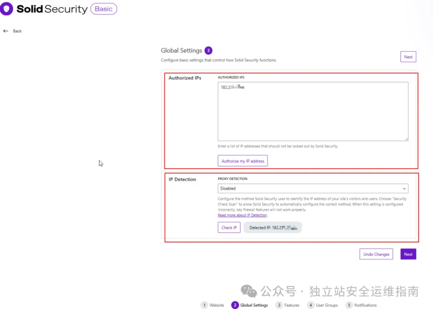Click the Check IP button

[x=229, y=227]
